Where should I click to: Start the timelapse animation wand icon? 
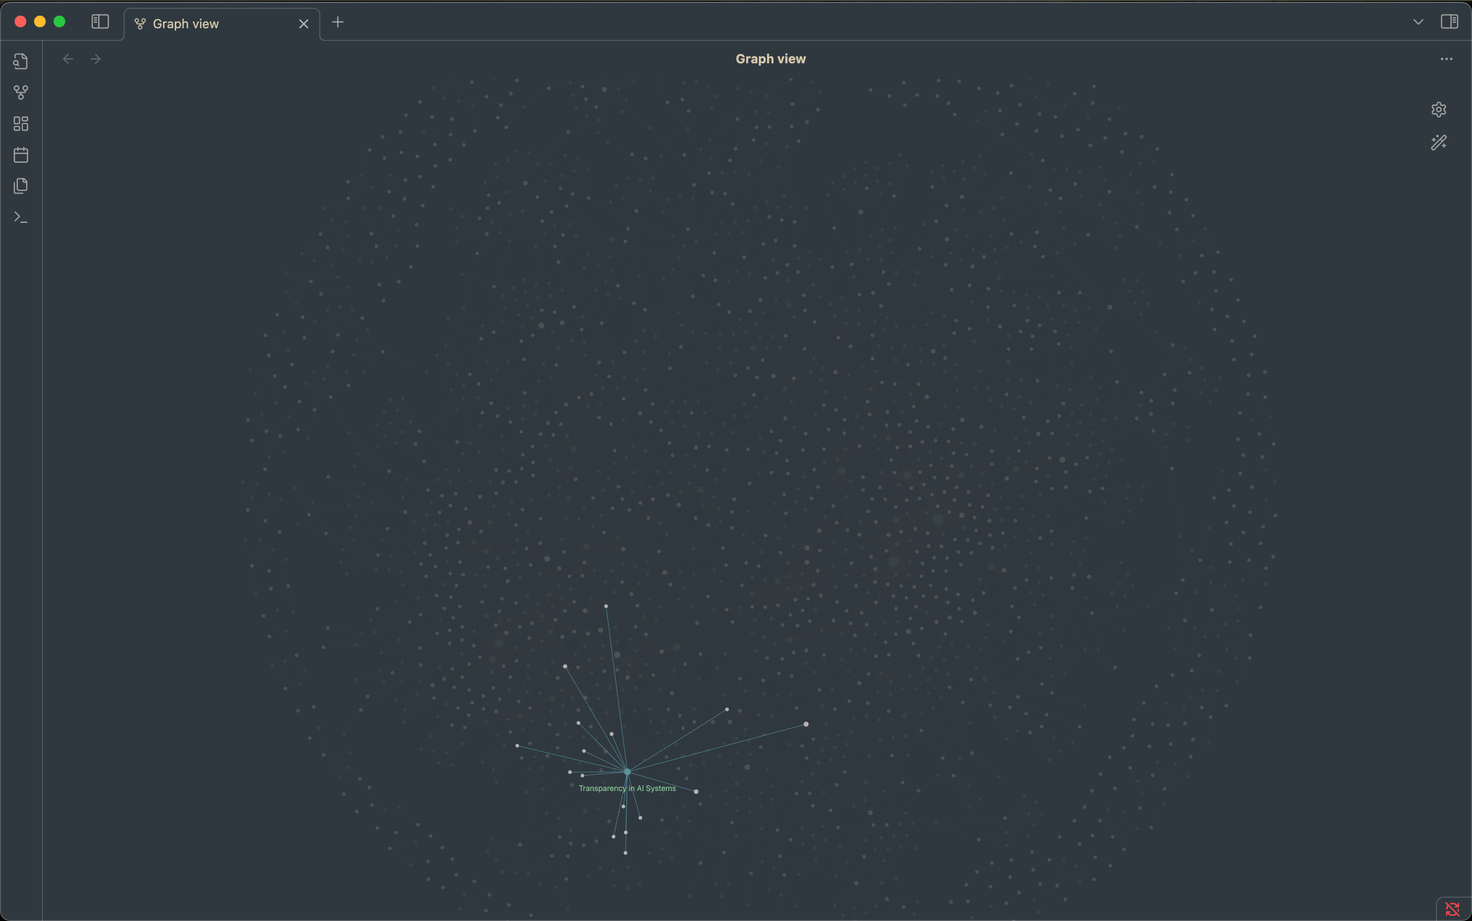point(1438,143)
